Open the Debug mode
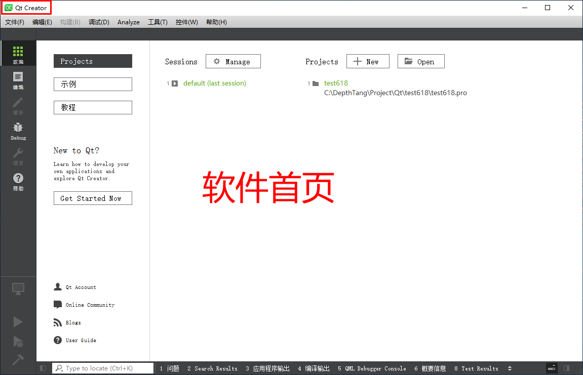The height and width of the screenshot is (375, 583). point(18,131)
